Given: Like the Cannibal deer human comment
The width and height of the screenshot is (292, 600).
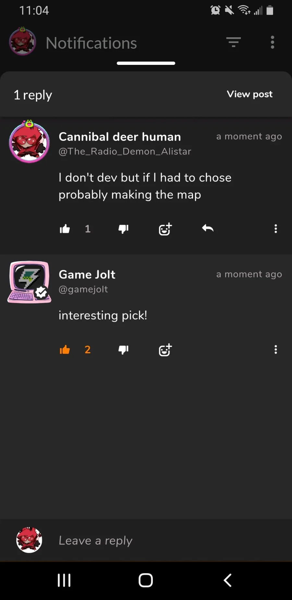Looking at the screenshot, I should (65, 229).
